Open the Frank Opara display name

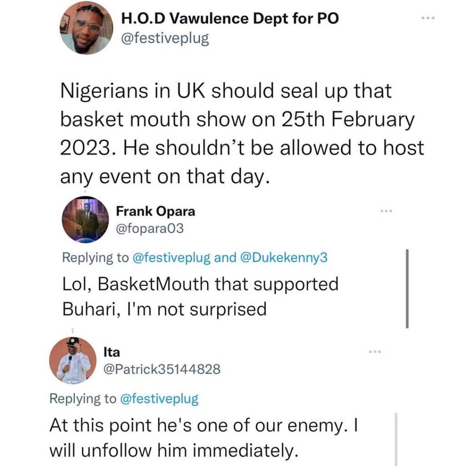[x=156, y=211]
